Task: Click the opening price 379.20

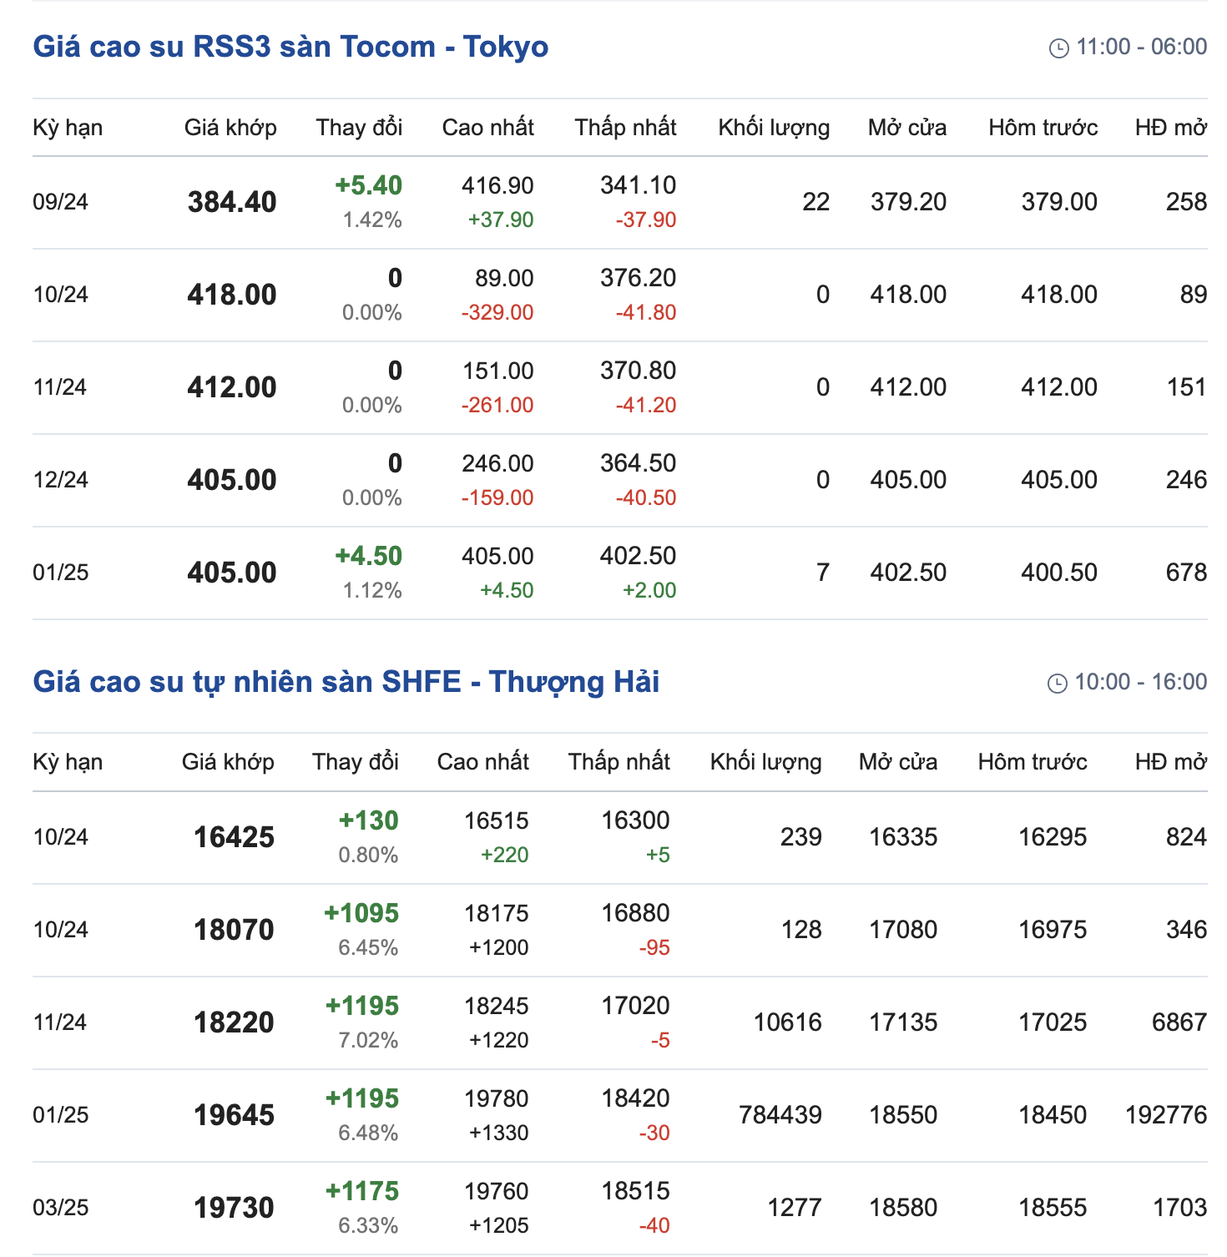Action: click(908, 202)
